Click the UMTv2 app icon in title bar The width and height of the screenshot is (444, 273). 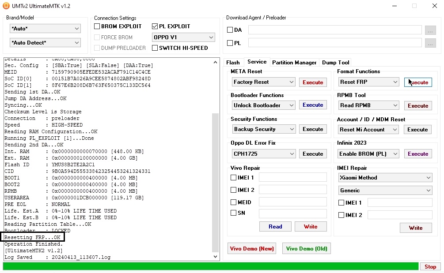point(6,6)
